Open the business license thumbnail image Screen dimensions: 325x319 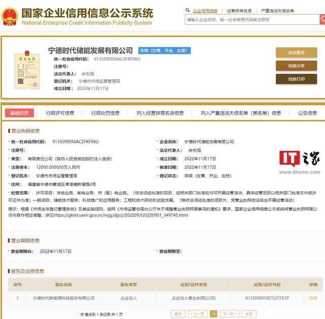point(27,70)
